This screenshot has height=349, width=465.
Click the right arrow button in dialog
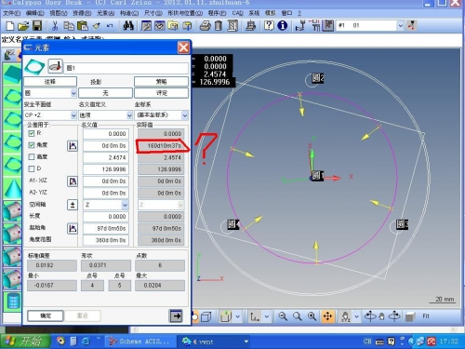pyautogui.click(x=176, y=315)
